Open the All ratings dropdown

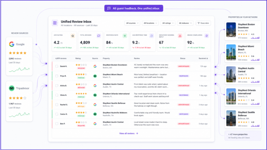[x=168, y=23]
